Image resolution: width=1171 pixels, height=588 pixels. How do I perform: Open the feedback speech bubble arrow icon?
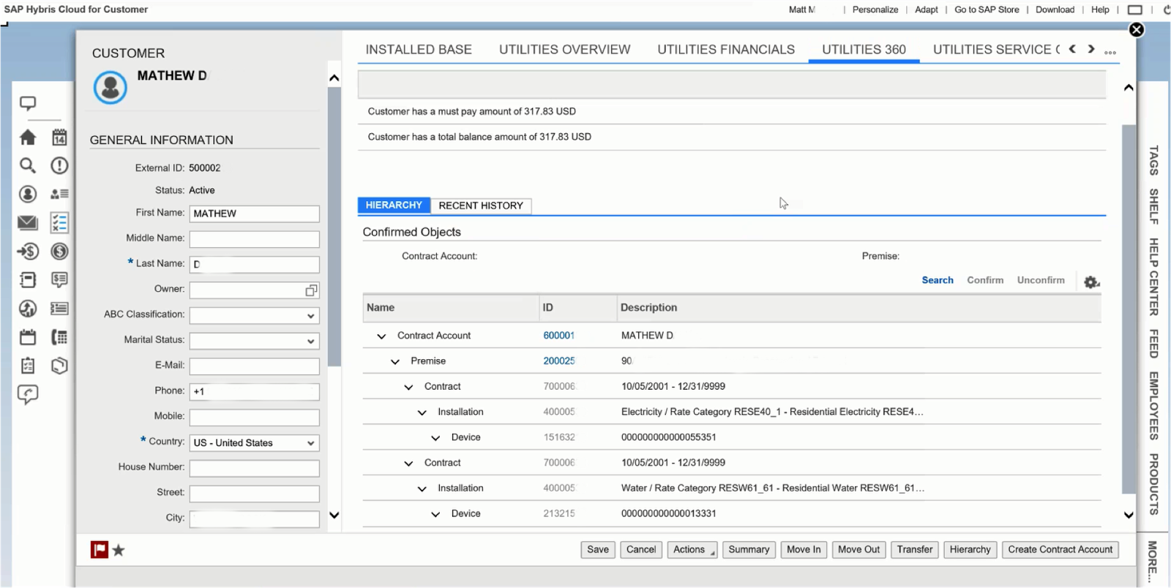tap(28, 395)
